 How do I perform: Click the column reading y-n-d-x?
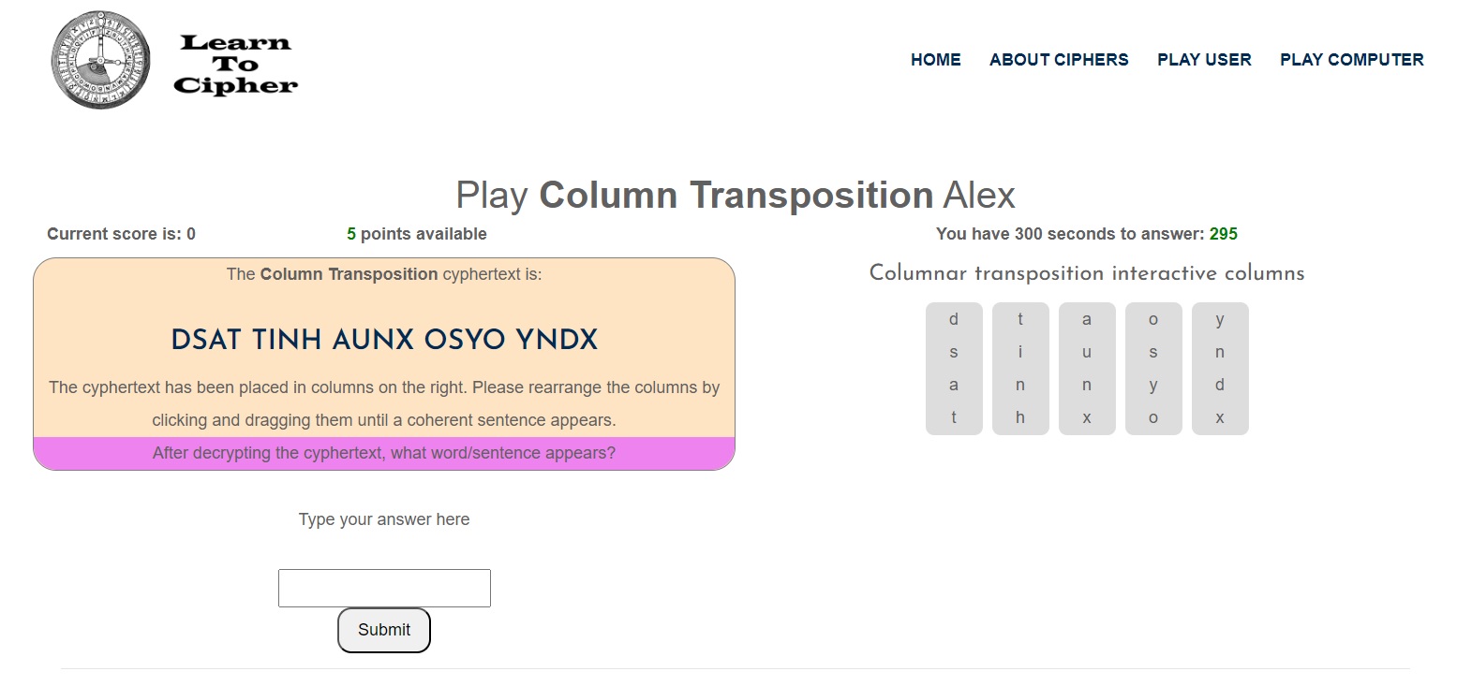point(1220,369)
